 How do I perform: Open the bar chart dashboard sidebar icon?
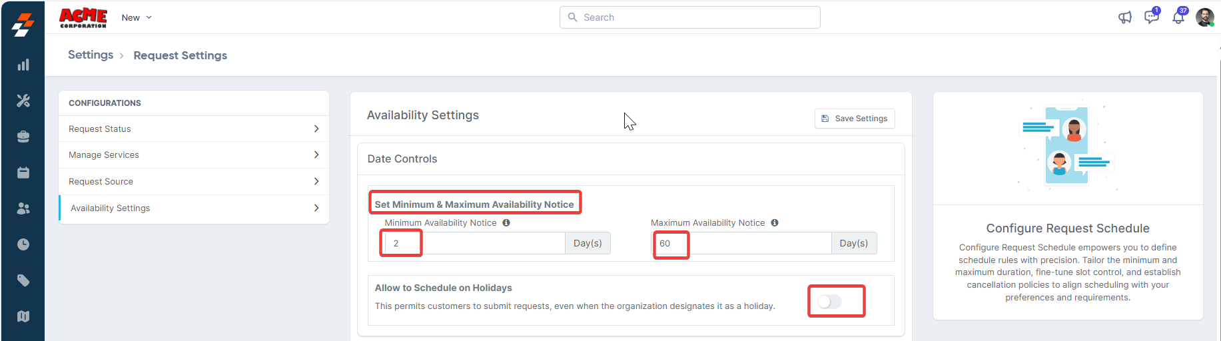[23, 65]
